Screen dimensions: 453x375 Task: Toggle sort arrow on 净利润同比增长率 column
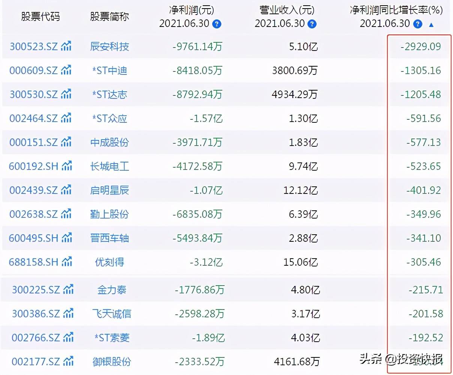coord(431,25)
